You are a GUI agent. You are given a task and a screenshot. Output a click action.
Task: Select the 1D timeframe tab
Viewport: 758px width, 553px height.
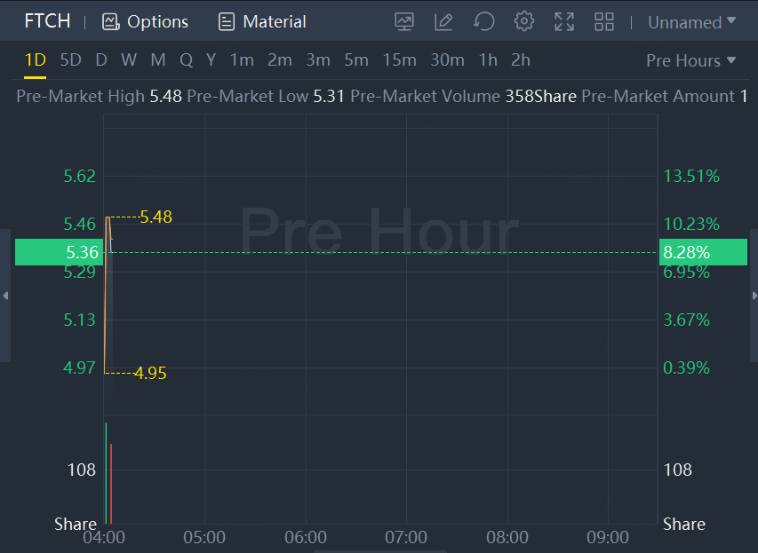pos(35,59)
